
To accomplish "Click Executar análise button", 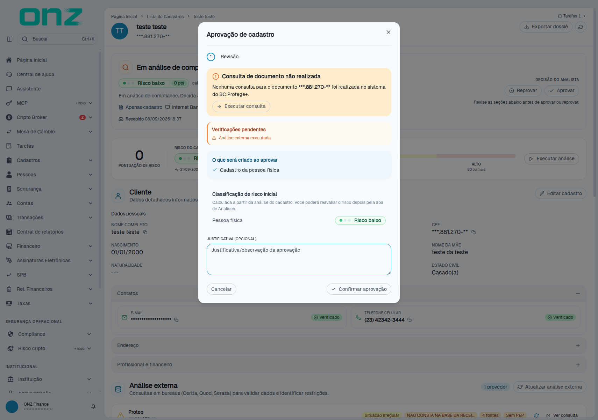I will pyautogui.click(x=551, y=159).
